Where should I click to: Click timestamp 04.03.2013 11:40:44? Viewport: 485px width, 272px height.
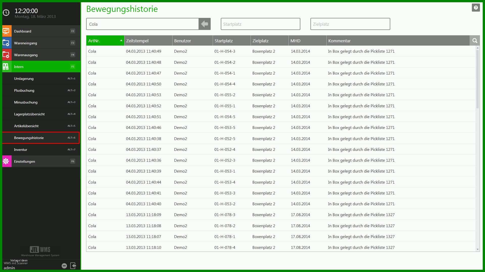143,182
